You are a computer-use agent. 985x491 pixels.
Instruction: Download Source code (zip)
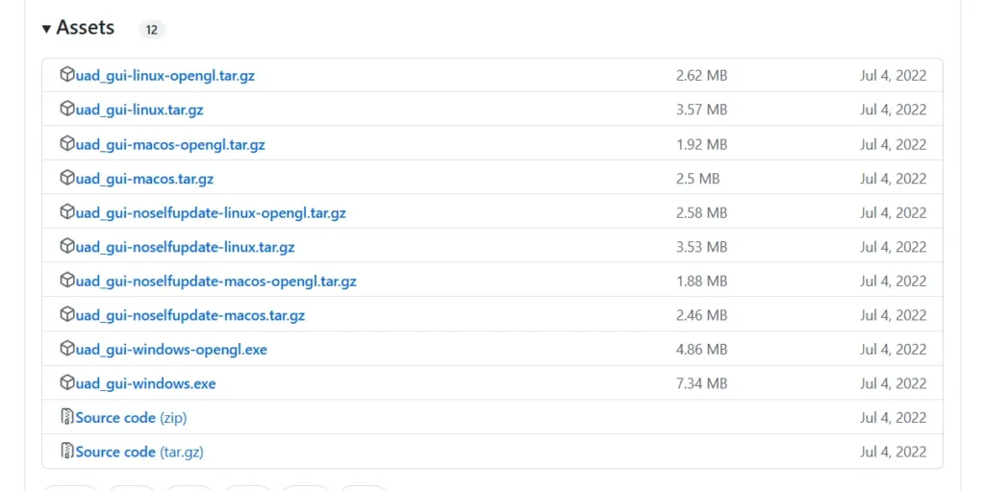coord(131,418)
